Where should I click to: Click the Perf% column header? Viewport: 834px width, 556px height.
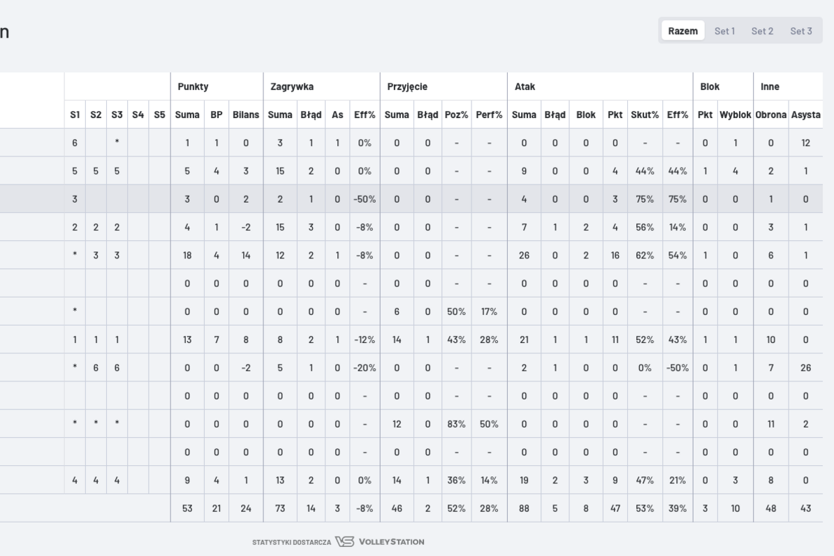click(489, 115)
